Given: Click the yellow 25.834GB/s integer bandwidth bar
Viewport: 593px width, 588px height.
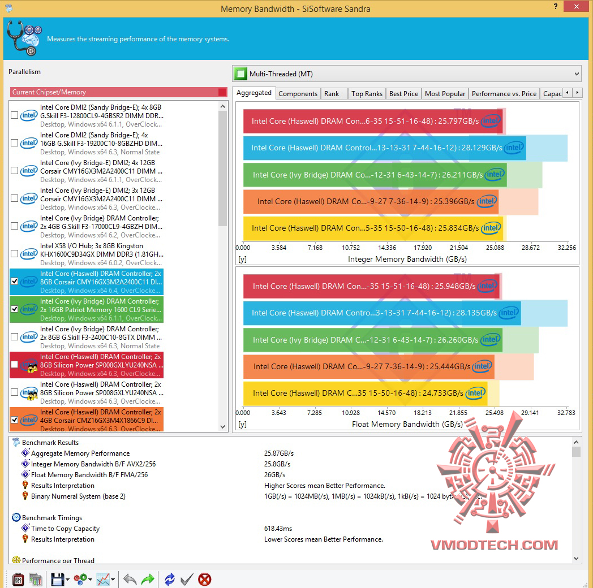Looking at the screenshot, I should click(373, 228).
